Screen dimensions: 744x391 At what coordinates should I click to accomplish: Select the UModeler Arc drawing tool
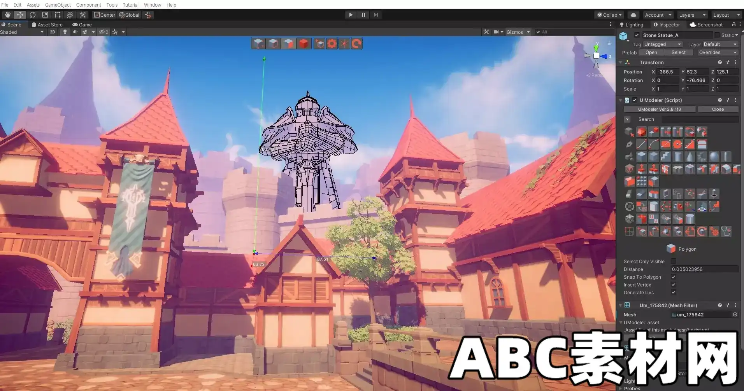coord(654,144)
